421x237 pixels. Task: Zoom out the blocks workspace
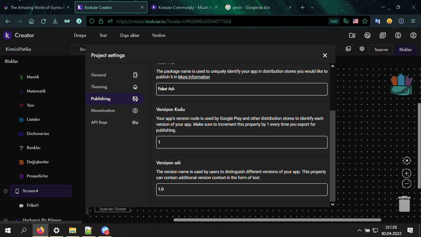coord(407,184)
